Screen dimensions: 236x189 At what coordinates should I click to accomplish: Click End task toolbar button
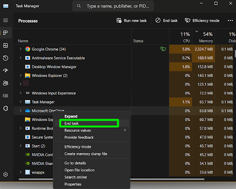[x=166, y=21]
